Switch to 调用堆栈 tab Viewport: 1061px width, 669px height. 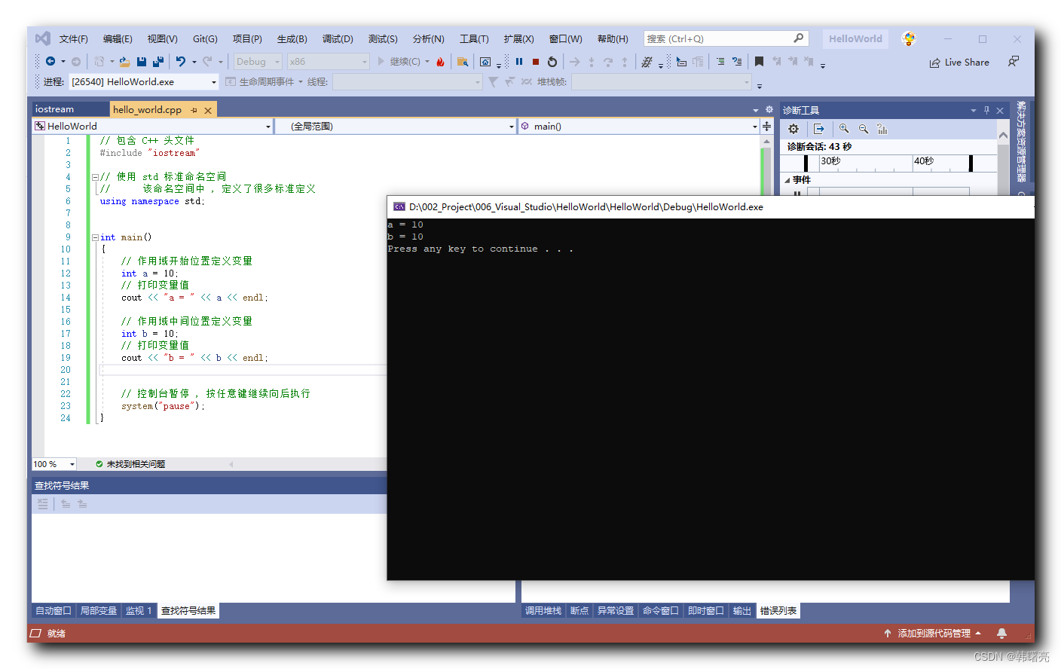[x=543, y=611]
